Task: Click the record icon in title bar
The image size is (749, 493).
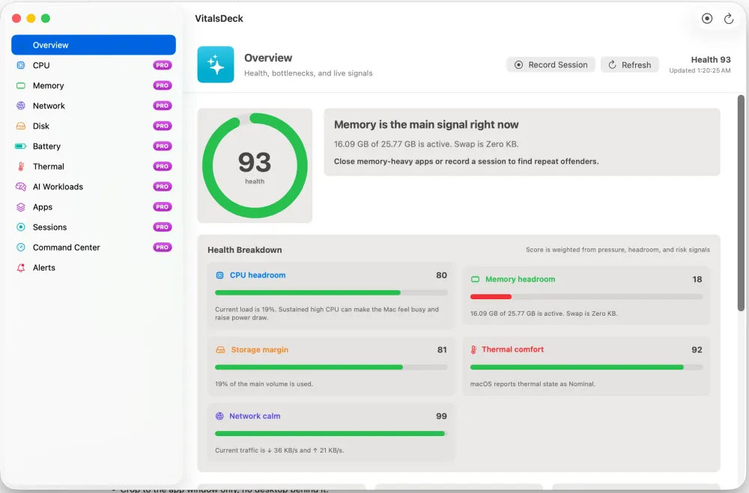Action: (707, 19)
